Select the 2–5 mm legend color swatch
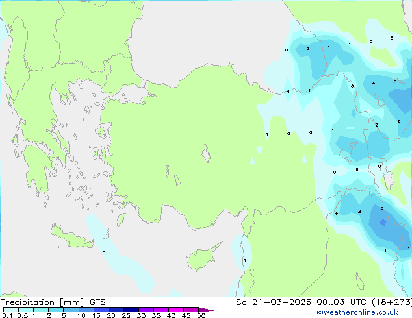 [x=56, y=310]
